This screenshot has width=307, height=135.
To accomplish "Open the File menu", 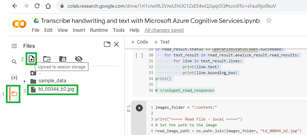I will coord(36,30).
